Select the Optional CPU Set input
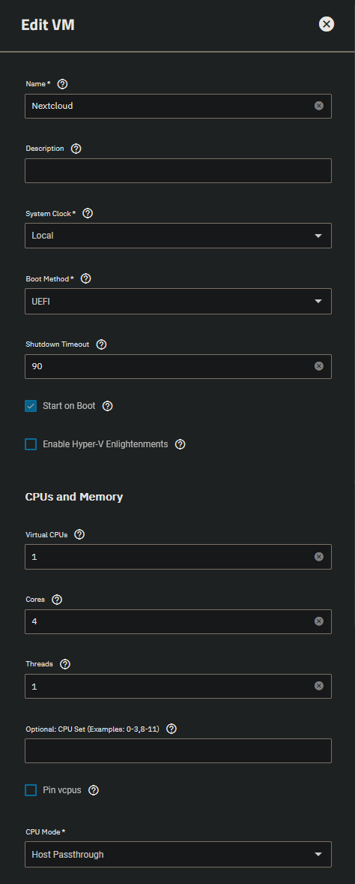 click(x=177, y=751)
